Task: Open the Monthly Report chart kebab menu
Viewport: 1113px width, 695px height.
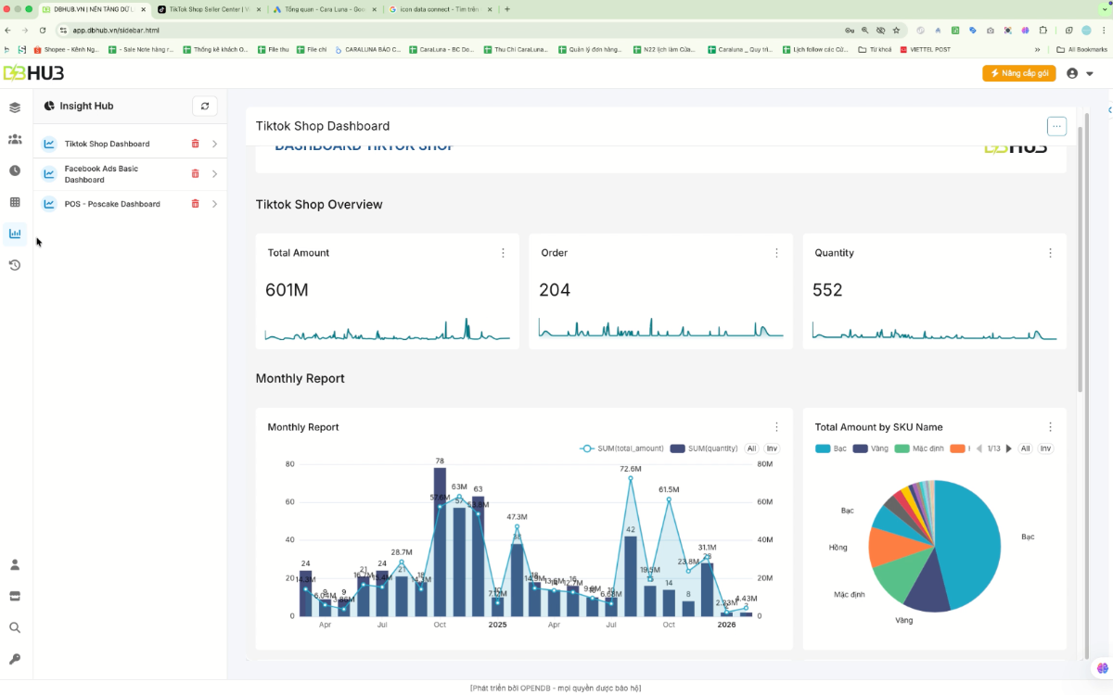Action: [776, 427]
